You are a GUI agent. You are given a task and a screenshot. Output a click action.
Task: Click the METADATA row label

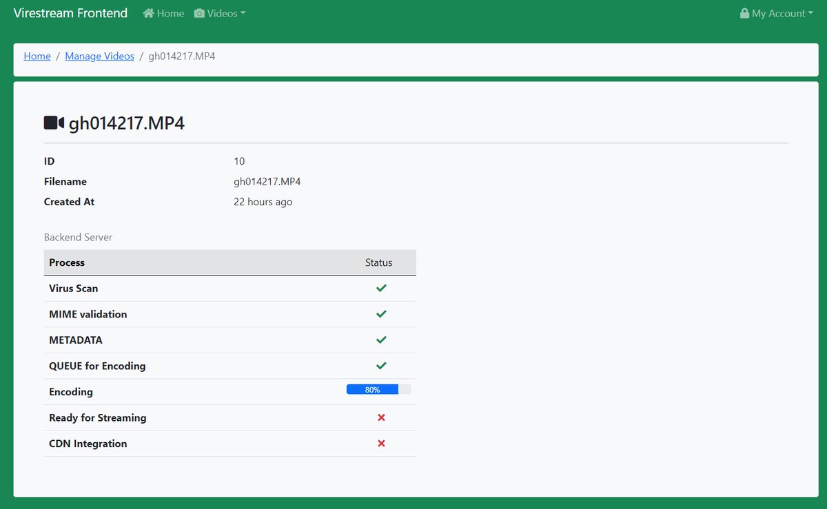76,340
